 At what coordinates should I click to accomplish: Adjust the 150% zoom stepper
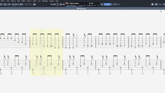tap(19, 4)
